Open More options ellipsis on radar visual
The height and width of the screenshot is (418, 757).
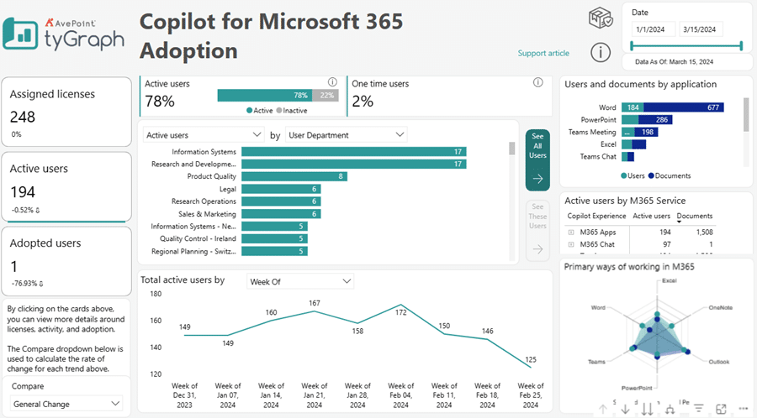click(743, 409)
